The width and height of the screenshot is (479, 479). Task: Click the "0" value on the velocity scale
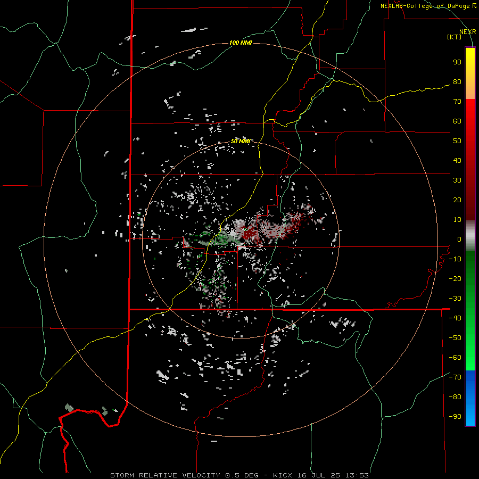point(459,240)
